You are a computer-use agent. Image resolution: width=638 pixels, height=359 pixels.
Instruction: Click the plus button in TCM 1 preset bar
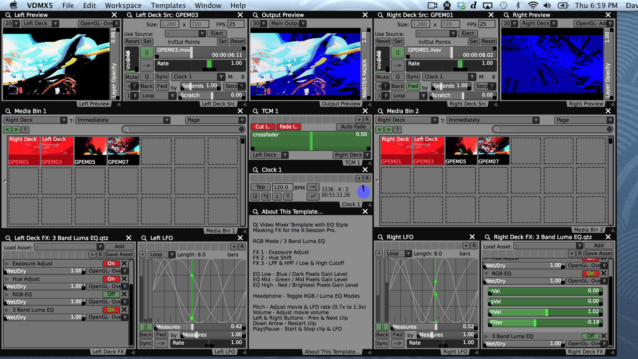tap(359, 119)
